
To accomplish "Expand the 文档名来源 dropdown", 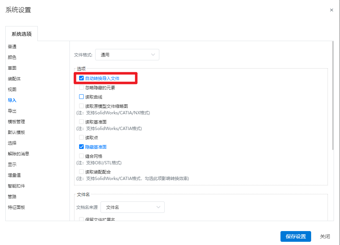I will click(x=132, y=207).
